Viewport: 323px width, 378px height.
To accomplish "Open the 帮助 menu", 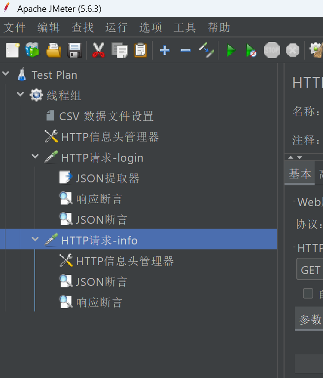I will [219, 27].
